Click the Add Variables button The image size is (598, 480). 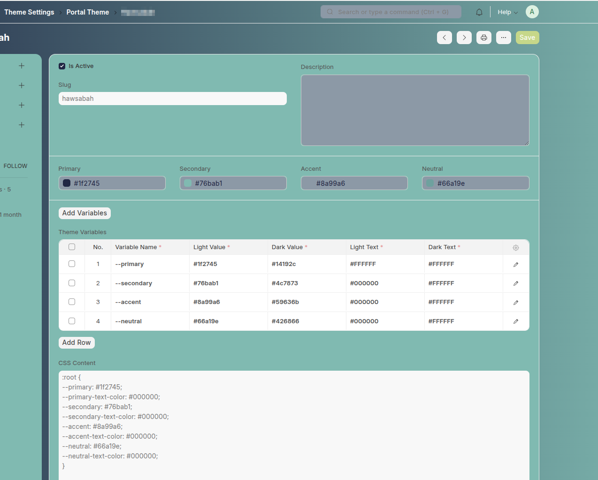click(84, 213)
